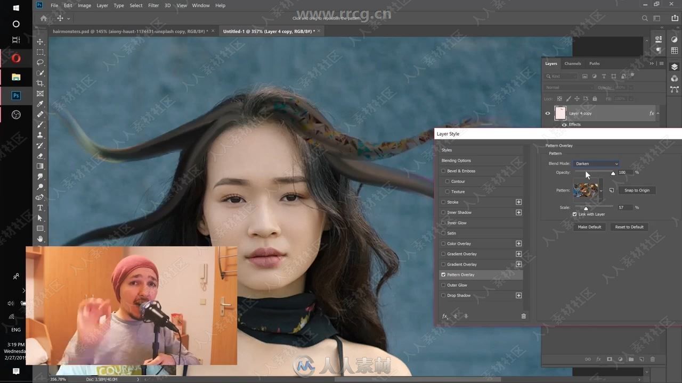682x383 pixels.
Task: Open the fx menu at Layer Style bottom
Action: tap(445, 316)
